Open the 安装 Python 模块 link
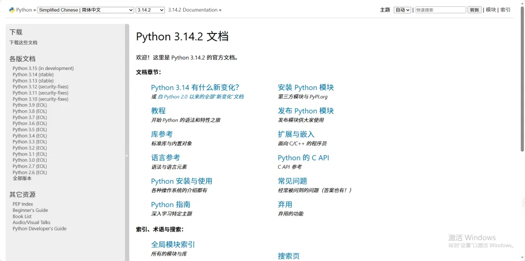Viewport: 525px width, 261px height. click(x=306, y=87)
